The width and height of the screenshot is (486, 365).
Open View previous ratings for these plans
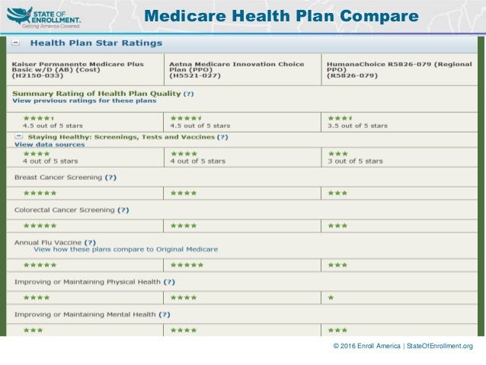click(x=85, y=101)
